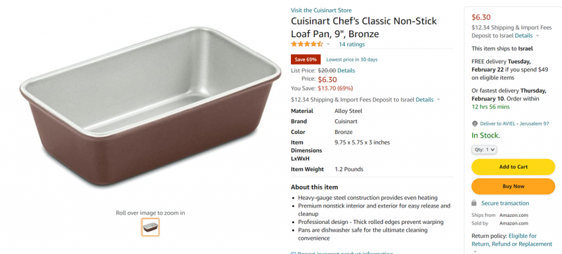Select the loaf pan thumbnail image

[x=150, y=227]
